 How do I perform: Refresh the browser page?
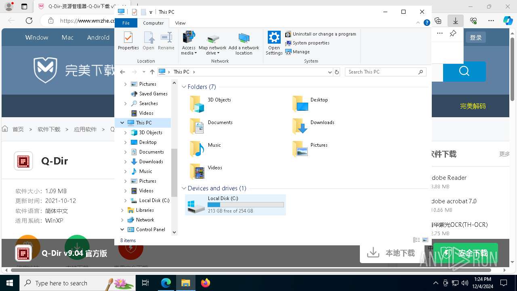tap(29, 21)
